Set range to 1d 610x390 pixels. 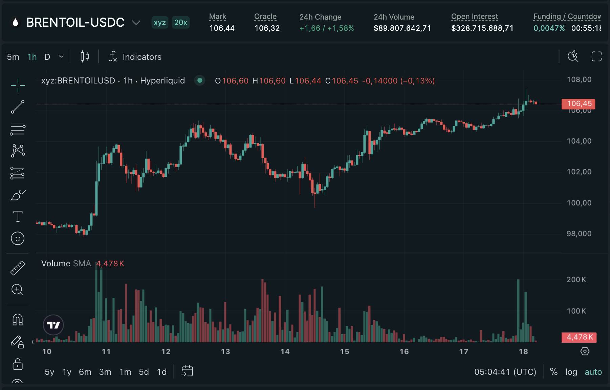point(162,372)
